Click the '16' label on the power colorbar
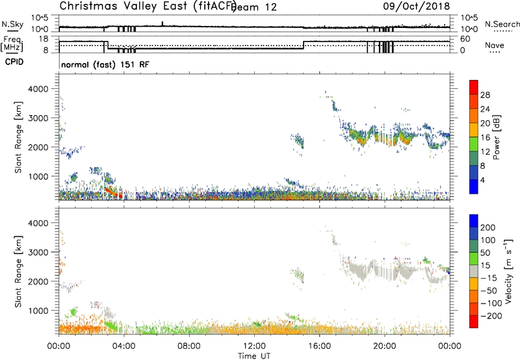The height and width of the screenshot is (360, 520). [x=485, y=138]
